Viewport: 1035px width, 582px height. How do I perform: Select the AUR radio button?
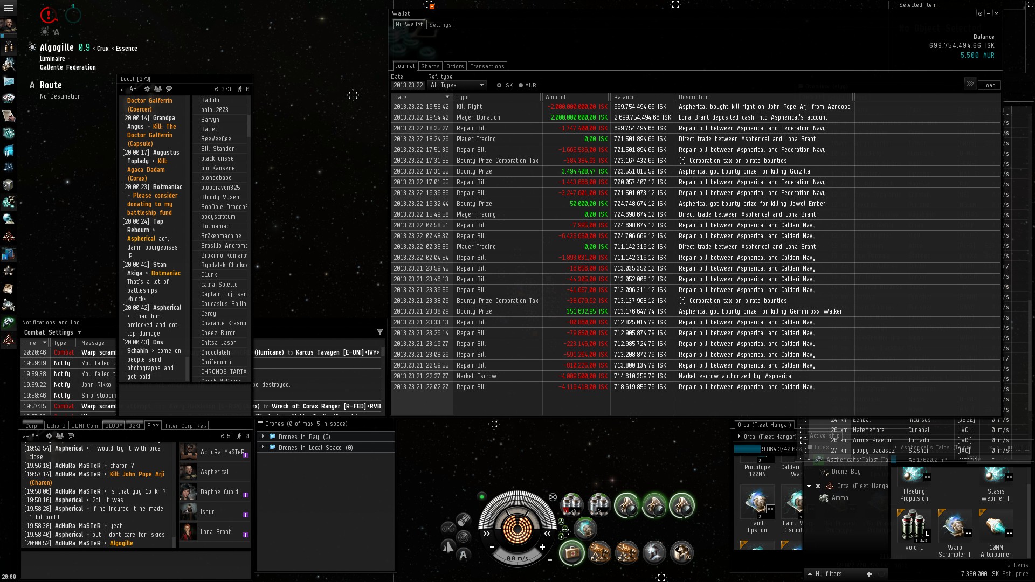521,85
